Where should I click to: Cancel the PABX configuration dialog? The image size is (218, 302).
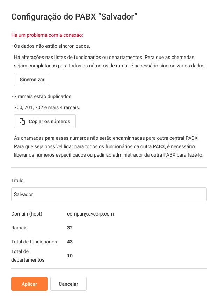(x=68, y=284)
